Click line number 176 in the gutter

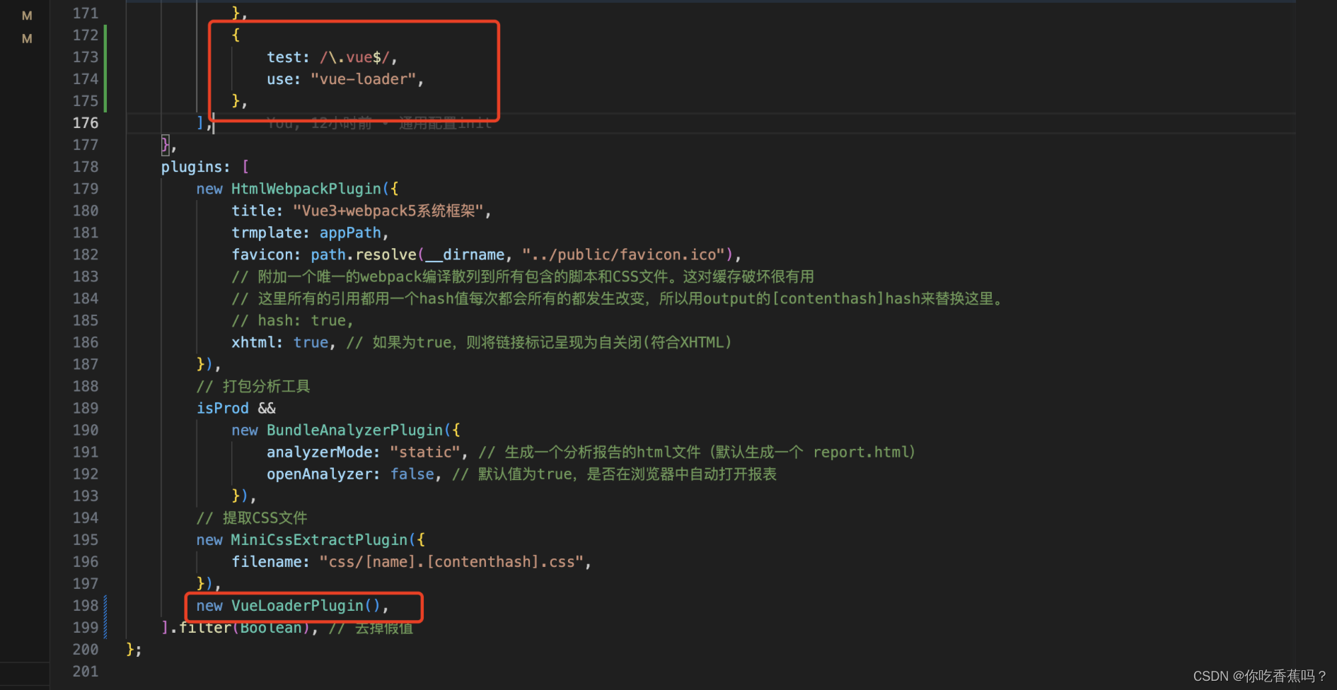click(86, 123)
